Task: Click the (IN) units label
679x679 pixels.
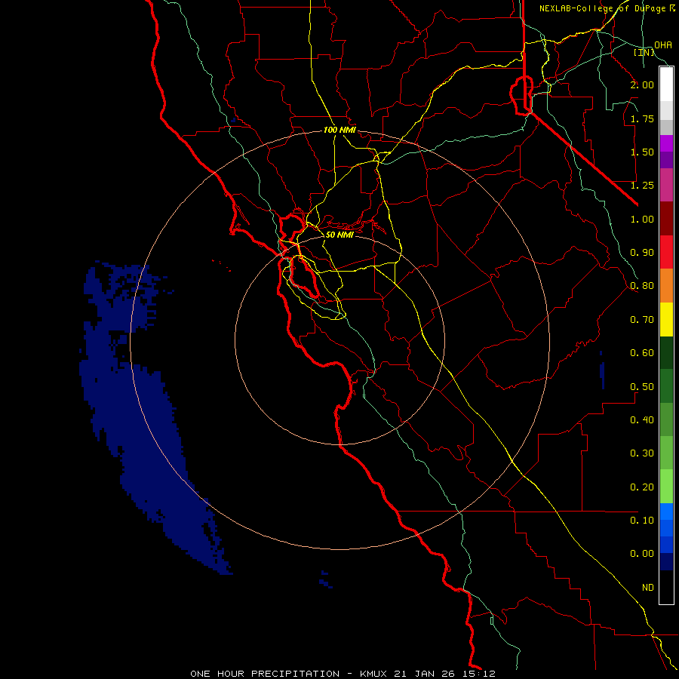Action: pyautogui.click(x=644, y=52)
